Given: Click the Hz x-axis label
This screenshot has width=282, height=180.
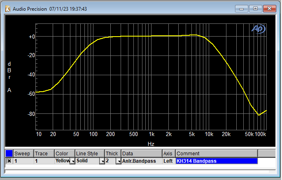Looking at the screenshot, I should coord(151,144).
